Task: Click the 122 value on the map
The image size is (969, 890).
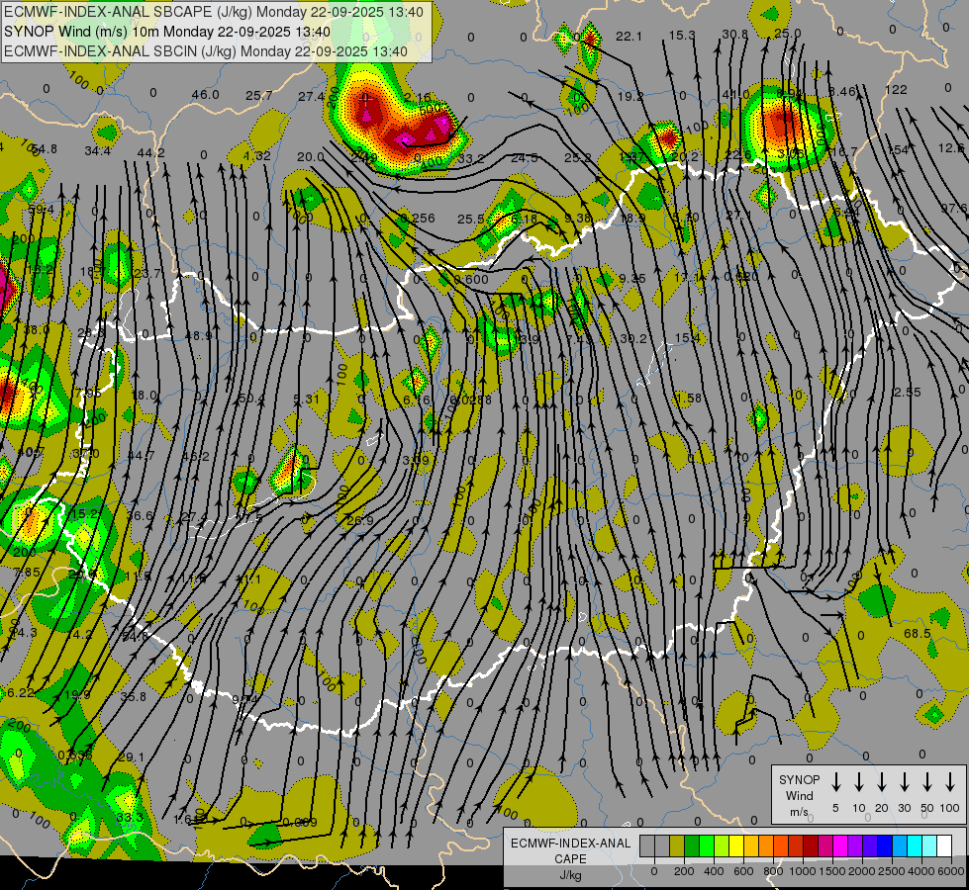Action: click(x=896, y=90)
